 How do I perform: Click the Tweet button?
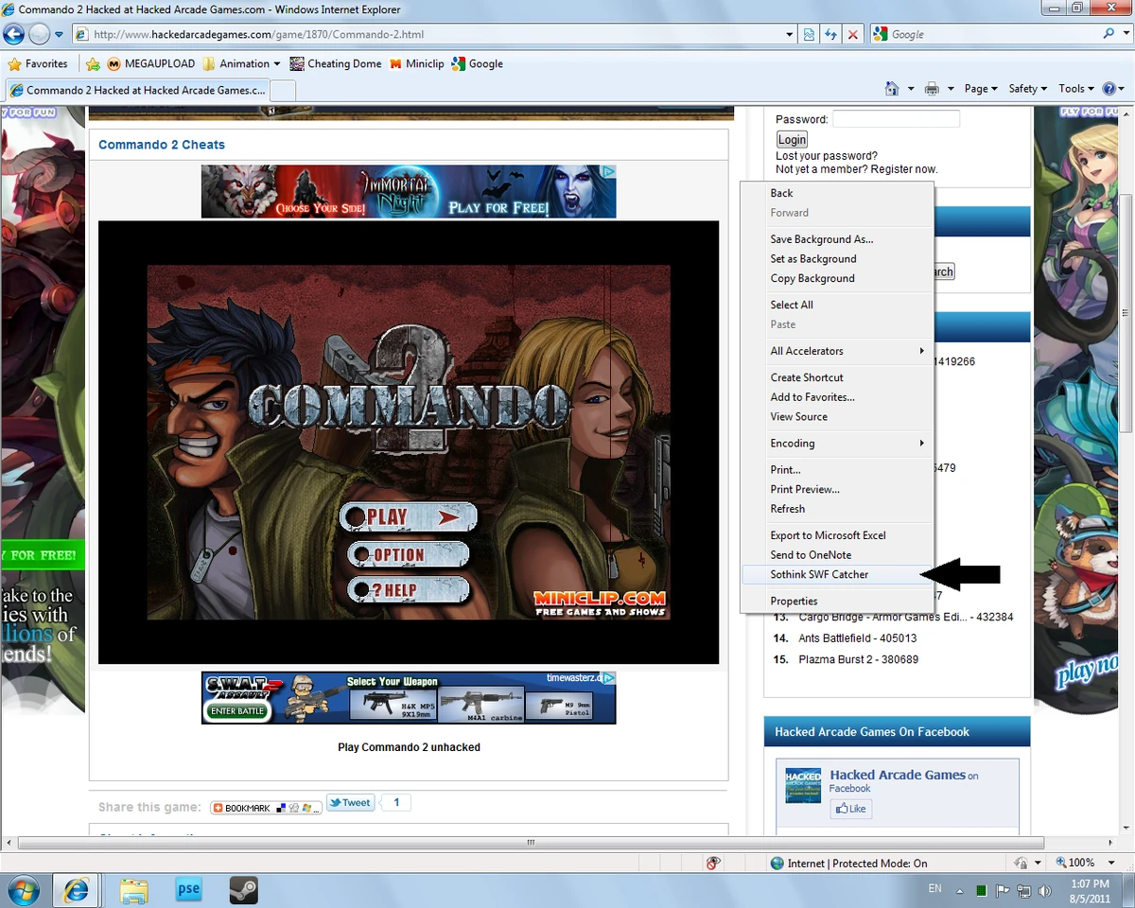coord(351,803)
